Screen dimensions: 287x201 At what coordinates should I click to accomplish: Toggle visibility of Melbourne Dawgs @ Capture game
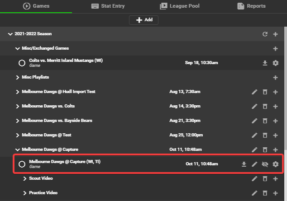point(265,164)
